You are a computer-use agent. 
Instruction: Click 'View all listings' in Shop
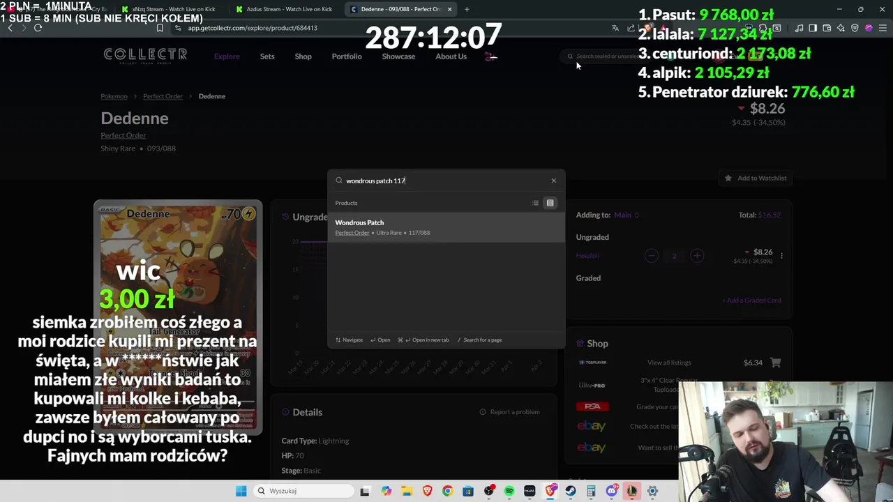click(669, 363)
